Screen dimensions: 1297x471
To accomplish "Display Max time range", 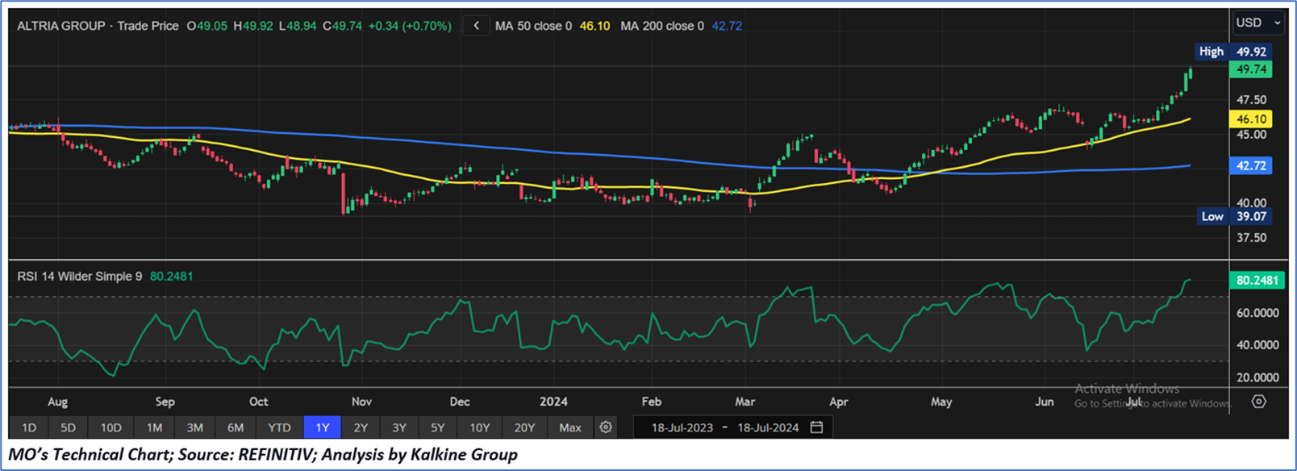I will (x=569, y=427).
